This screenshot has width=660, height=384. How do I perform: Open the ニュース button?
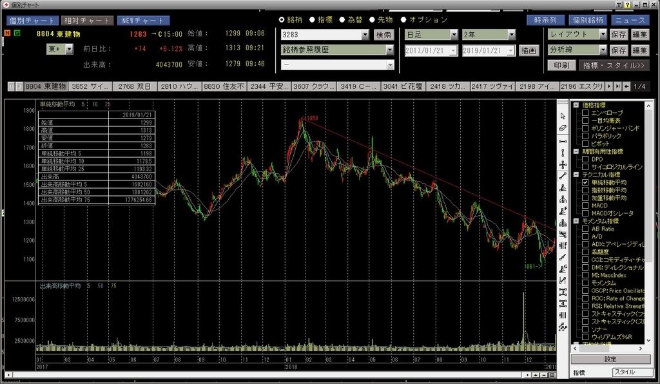pos(630,20)
